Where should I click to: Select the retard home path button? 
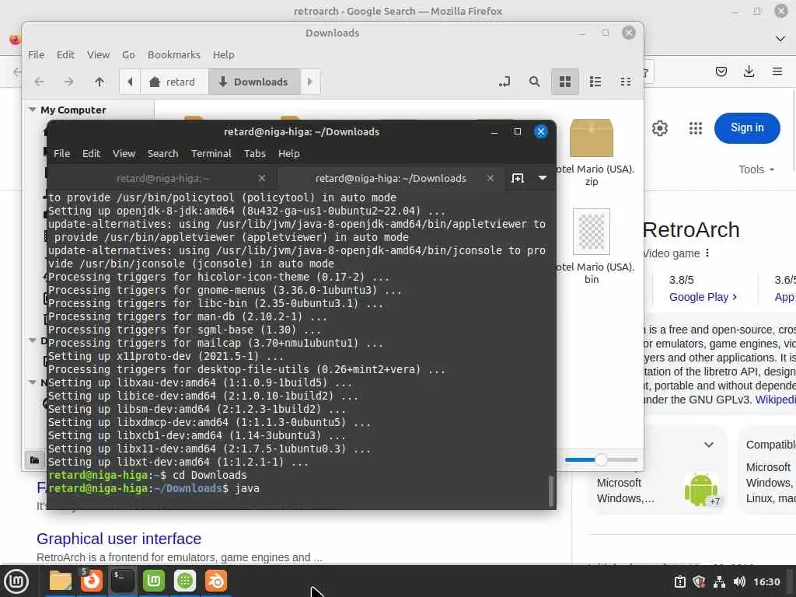(173, 82)
